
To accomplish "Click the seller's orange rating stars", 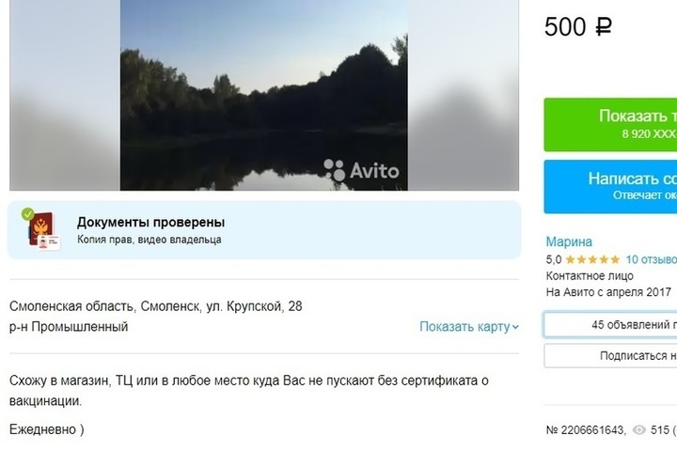I will tap(592, 259).
